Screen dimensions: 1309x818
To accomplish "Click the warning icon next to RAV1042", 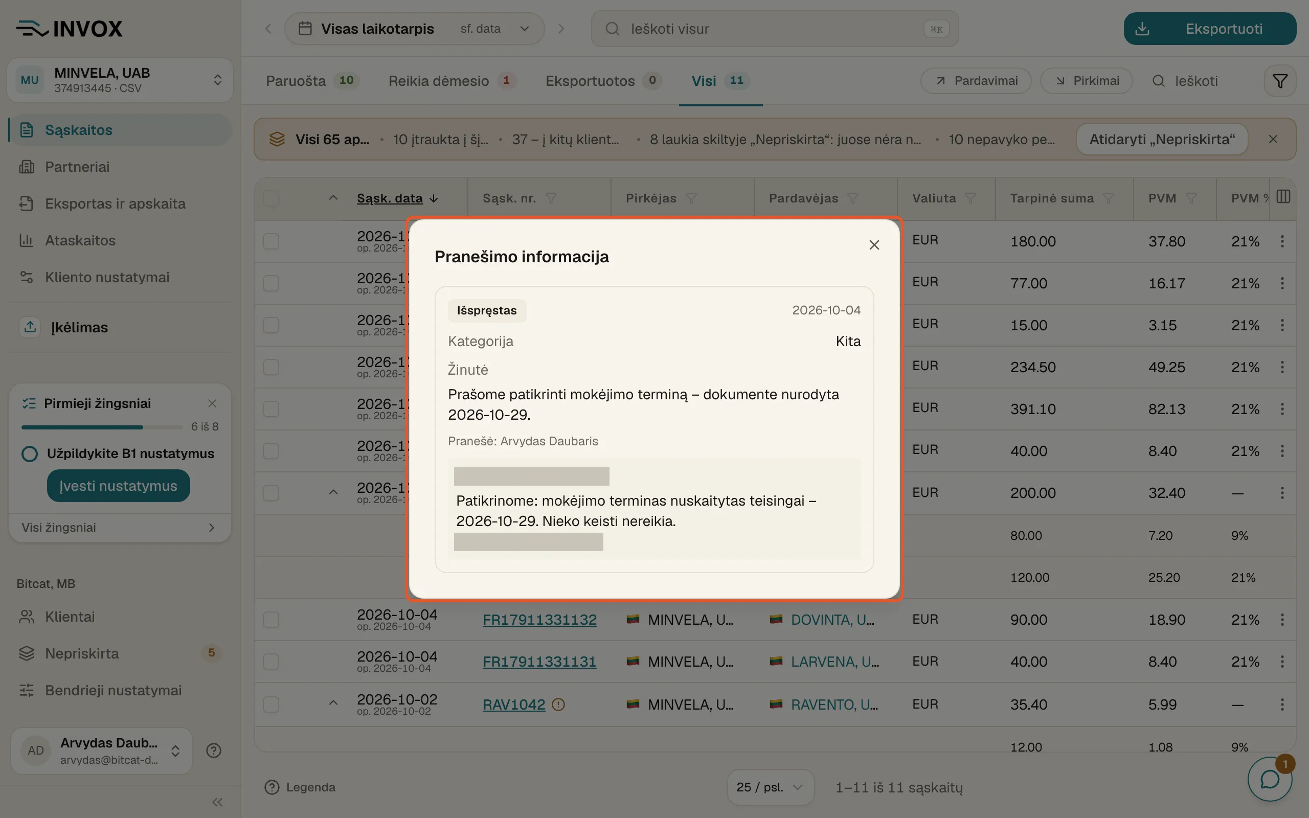I will [x=558, y=705].
